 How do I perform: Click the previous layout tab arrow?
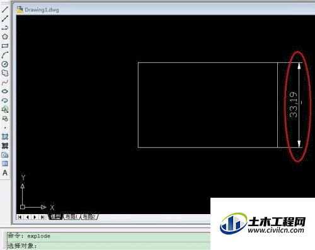[x=27, y=217]
